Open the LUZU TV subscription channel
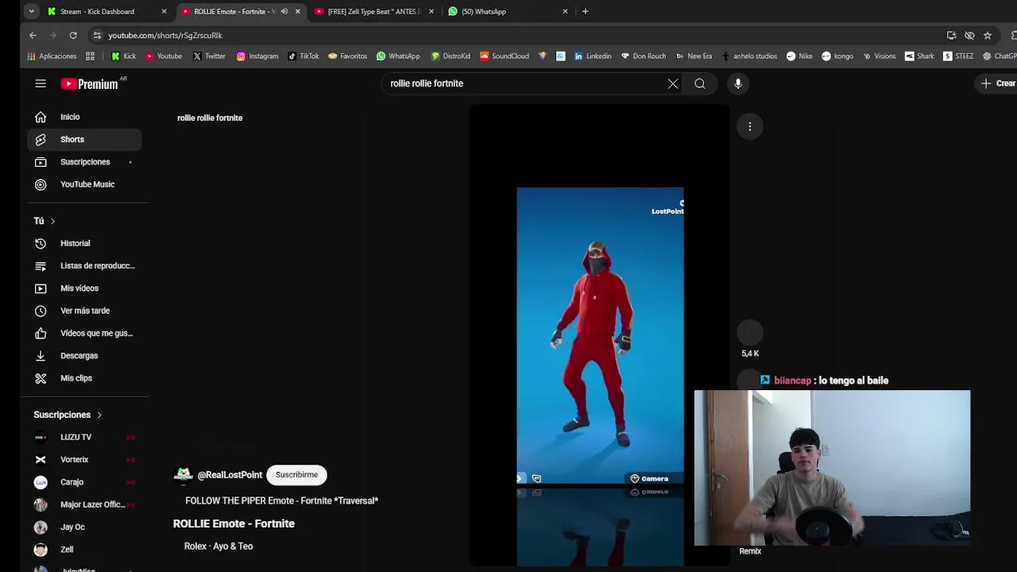 pyautogui.click(x=84, y=437)
